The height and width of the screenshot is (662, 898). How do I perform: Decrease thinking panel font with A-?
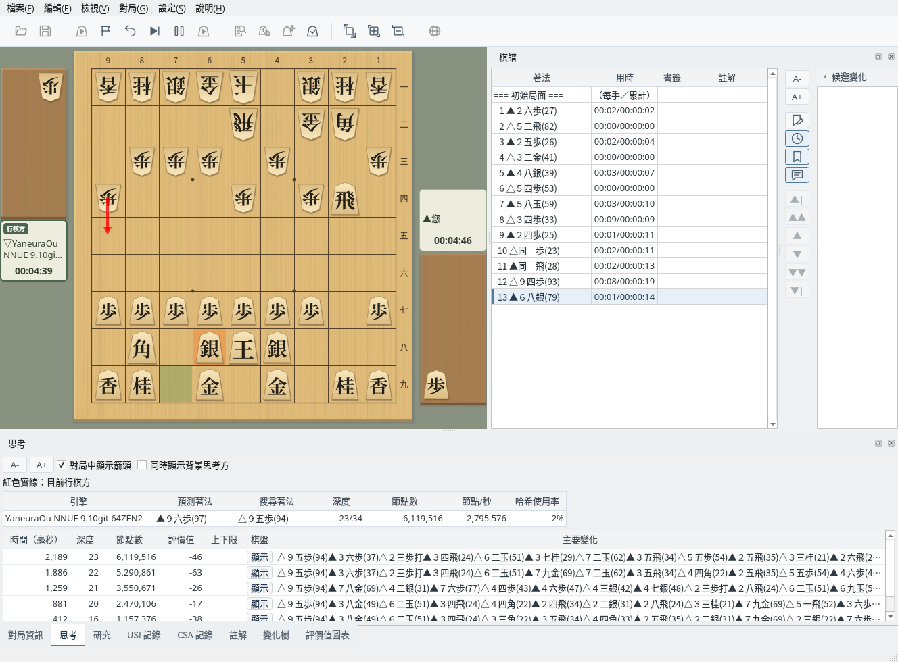15,465
